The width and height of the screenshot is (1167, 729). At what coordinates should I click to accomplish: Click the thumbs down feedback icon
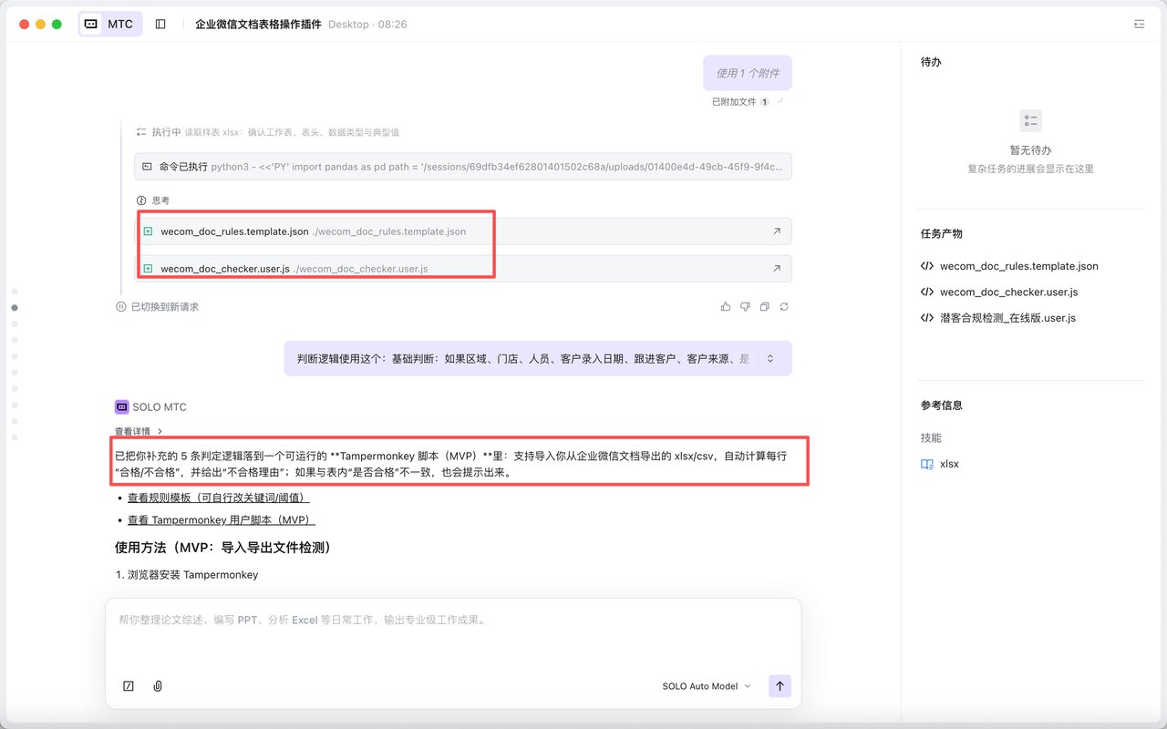(x=745, y=307)
